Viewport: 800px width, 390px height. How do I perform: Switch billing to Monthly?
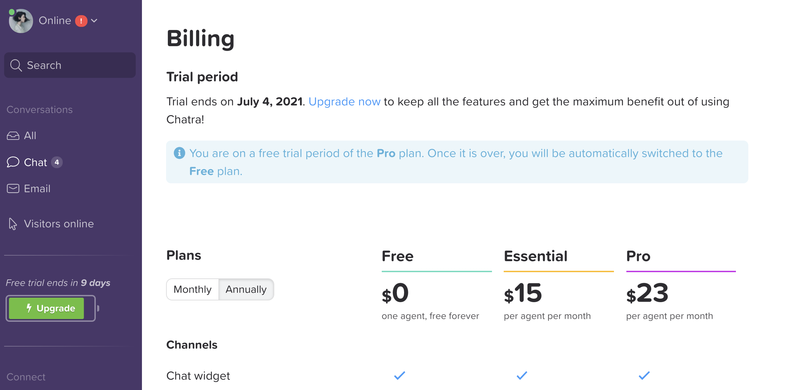193,289
